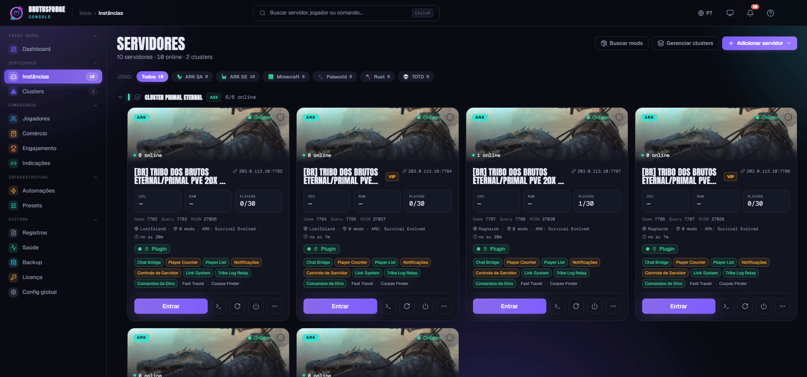Click the Engajamento trophy icon in sidebar
The height and width of the screenshot is (377, 807).
pos(14,148)
